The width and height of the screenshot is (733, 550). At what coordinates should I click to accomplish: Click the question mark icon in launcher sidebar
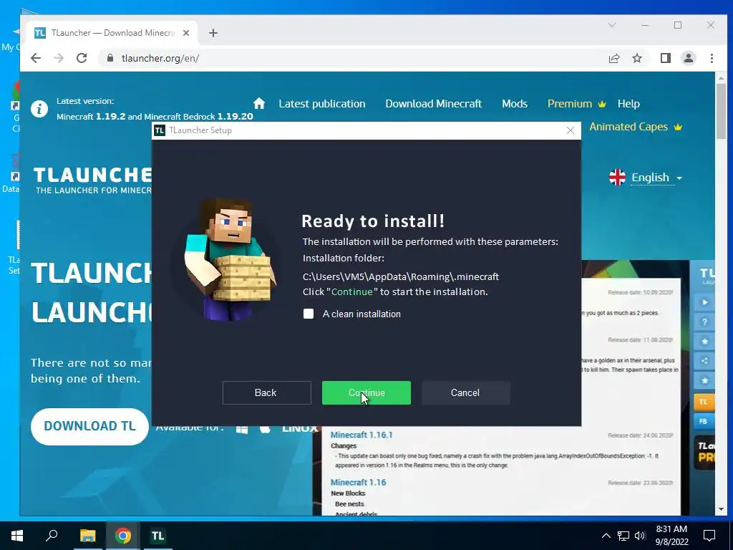click(x=704, y=322)
